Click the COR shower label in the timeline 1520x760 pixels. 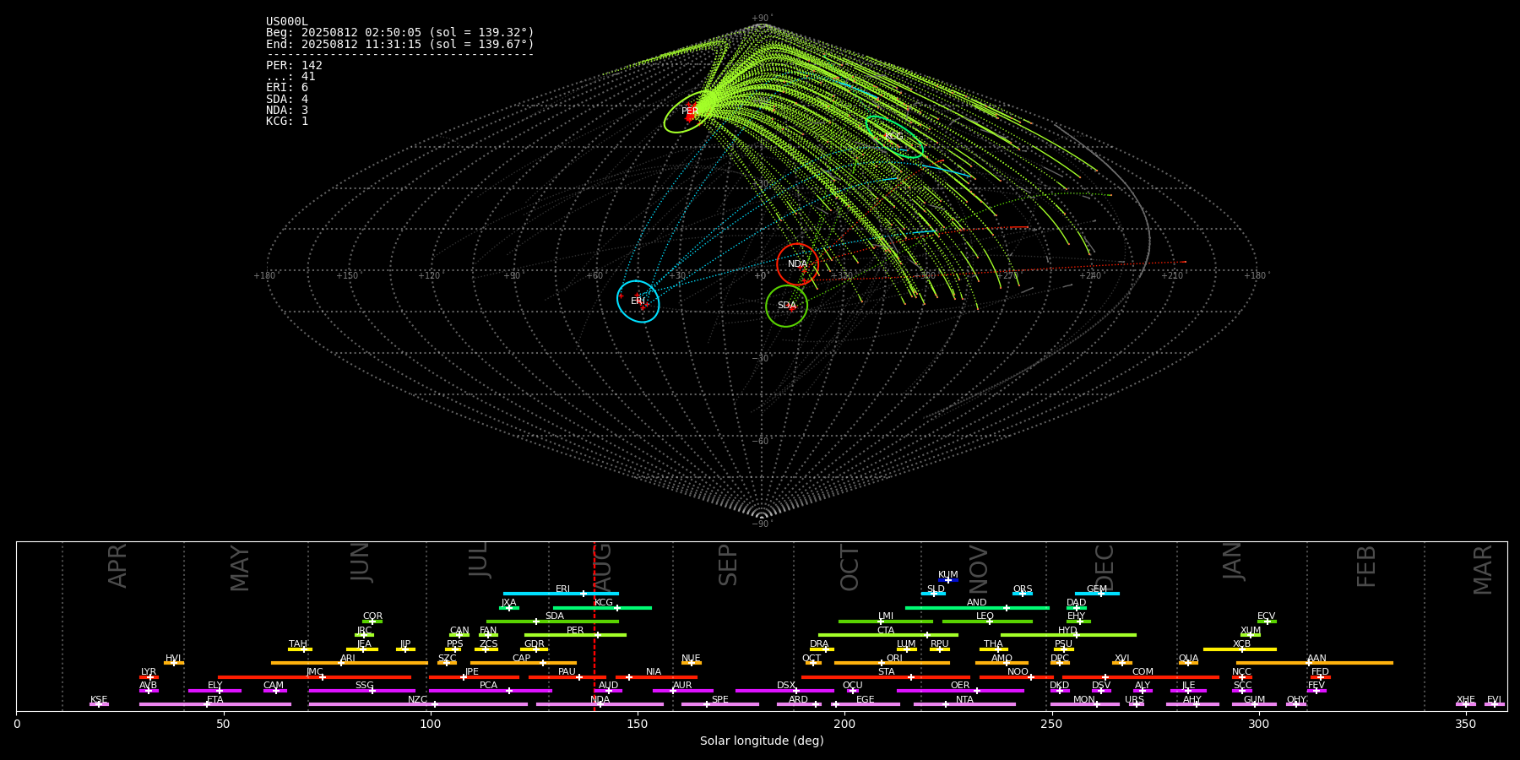(x=372, y=616)
